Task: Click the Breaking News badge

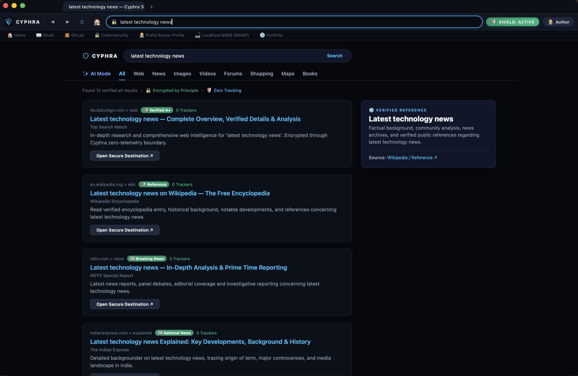Action: (x=147, y=258)
